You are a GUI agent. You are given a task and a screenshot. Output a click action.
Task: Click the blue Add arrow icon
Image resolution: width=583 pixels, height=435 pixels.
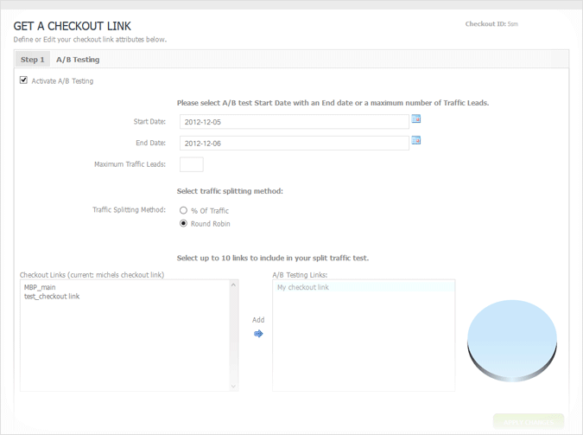click(x=258, y=334)
